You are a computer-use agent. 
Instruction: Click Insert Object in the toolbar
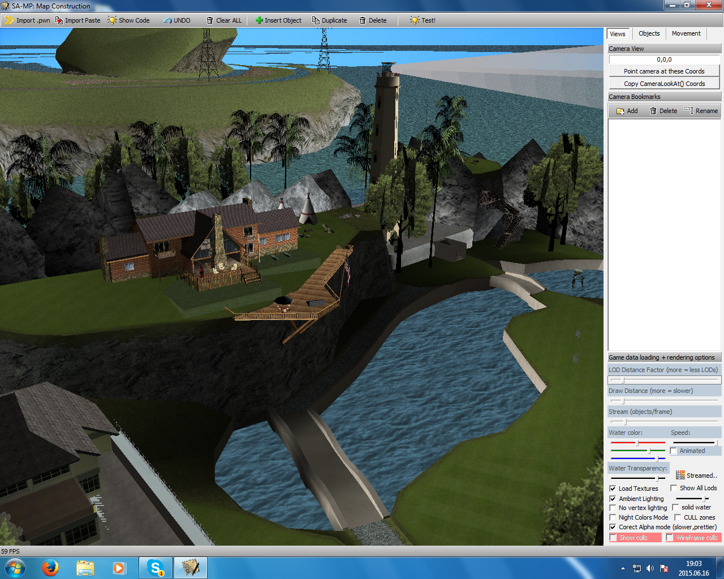[278, 20]
